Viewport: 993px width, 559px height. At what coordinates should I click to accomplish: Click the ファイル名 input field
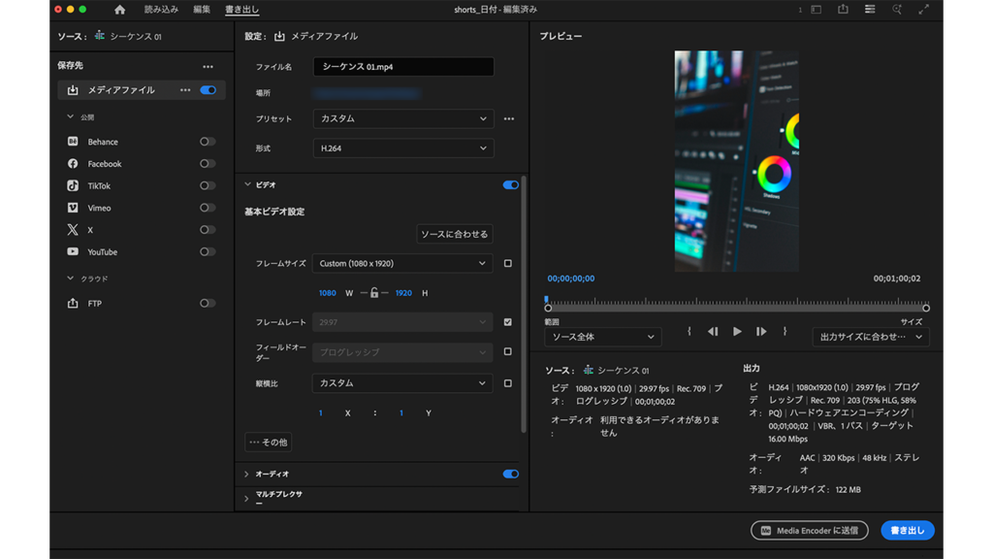[x=402, y=67]
